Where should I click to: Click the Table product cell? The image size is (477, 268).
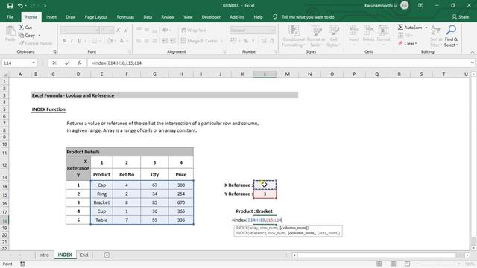tap(101, 220)
